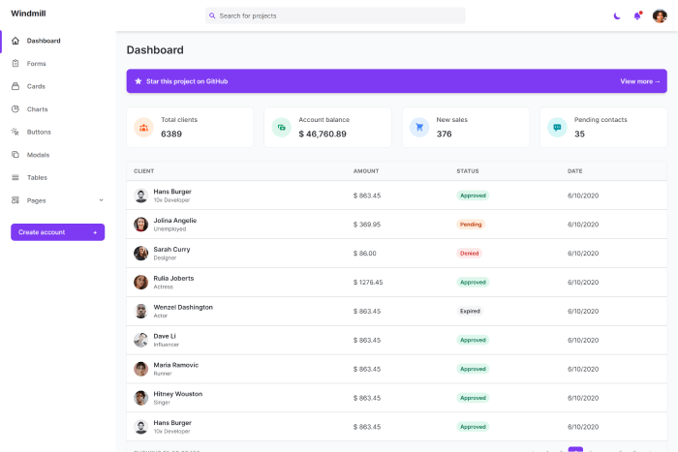Go to Tables in the sidebar

(x=37, y=177)
